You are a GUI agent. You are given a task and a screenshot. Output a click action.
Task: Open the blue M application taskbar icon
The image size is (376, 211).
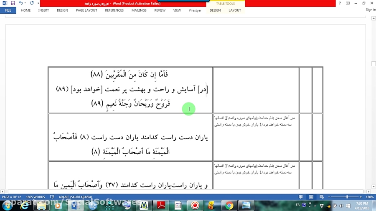[144, 206]
